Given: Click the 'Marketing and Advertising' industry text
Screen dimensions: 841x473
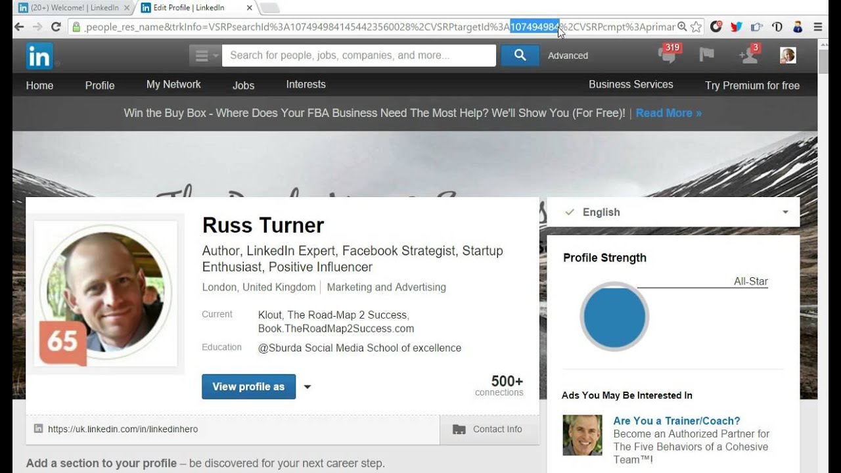Looking at the screenshot, I should coord(386,287).
